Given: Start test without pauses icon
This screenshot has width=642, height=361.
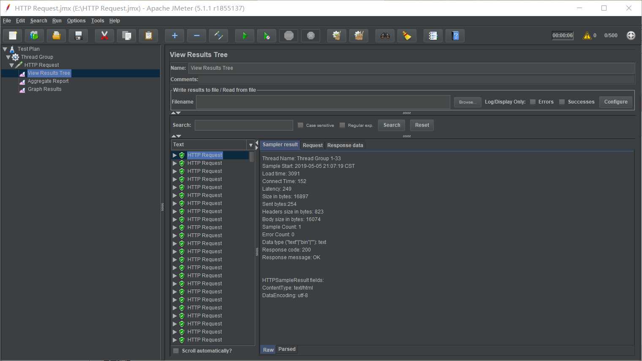Looking at the screenshot, I should [x=267, y=36].
